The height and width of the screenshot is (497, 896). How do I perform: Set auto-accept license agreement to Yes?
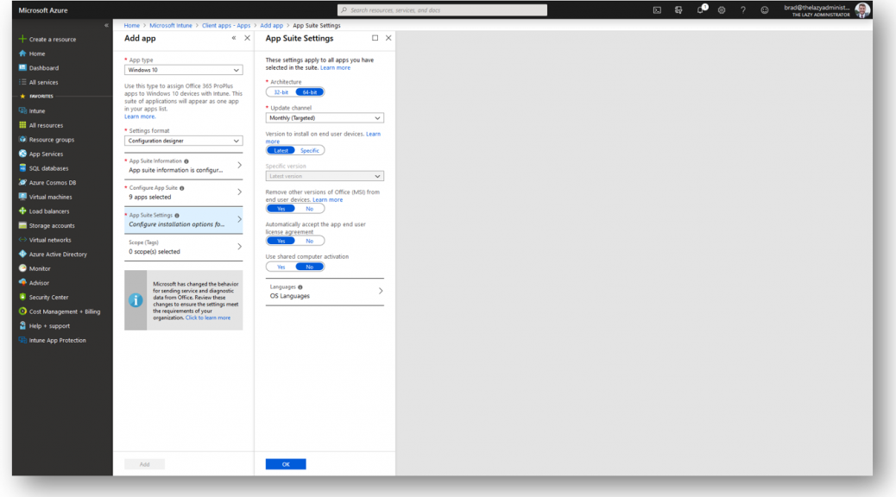tap(281, 241)
